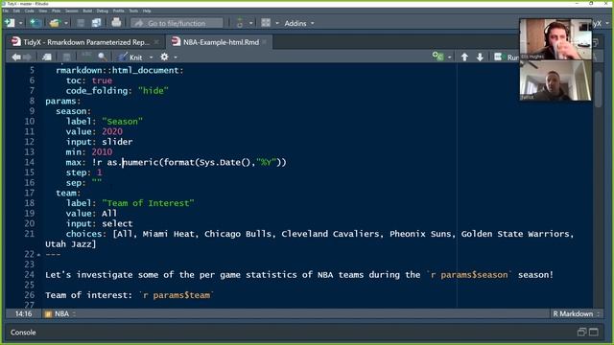Image resolution: width=614 pixels, height=345 pixels.
Task: Expand the recent files dropdown arrow
Action: [66, 23]
